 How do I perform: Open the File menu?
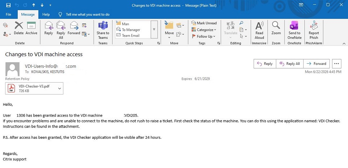click(x=8, y=14)
